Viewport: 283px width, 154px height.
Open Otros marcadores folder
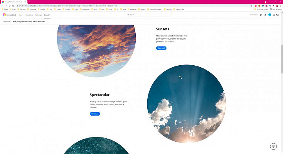(x=261, y=9)
